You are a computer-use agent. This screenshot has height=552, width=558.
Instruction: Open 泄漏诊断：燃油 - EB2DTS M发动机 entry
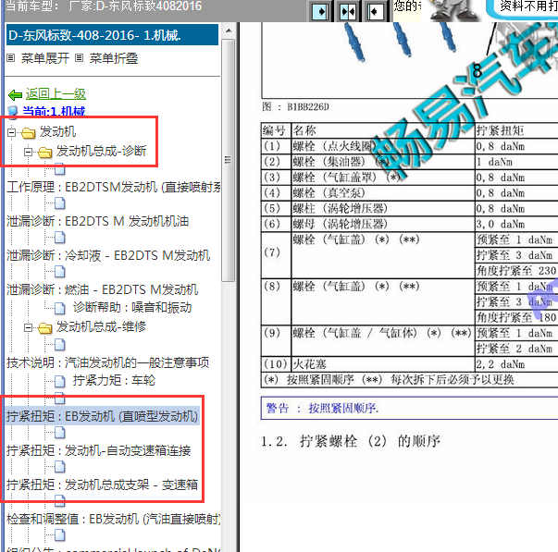(102, 289)
